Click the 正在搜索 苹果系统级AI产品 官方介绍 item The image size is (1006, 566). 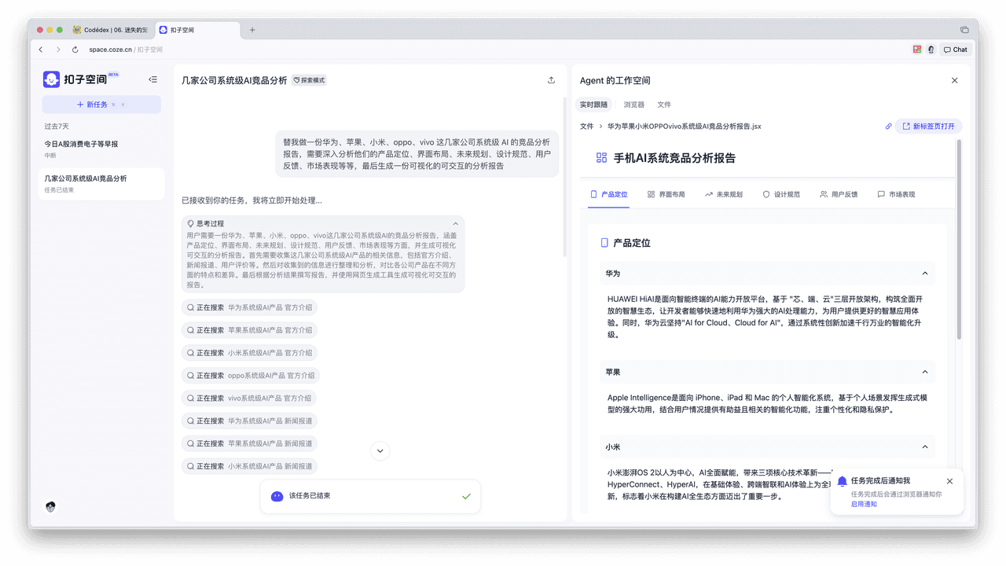(249, 330)
